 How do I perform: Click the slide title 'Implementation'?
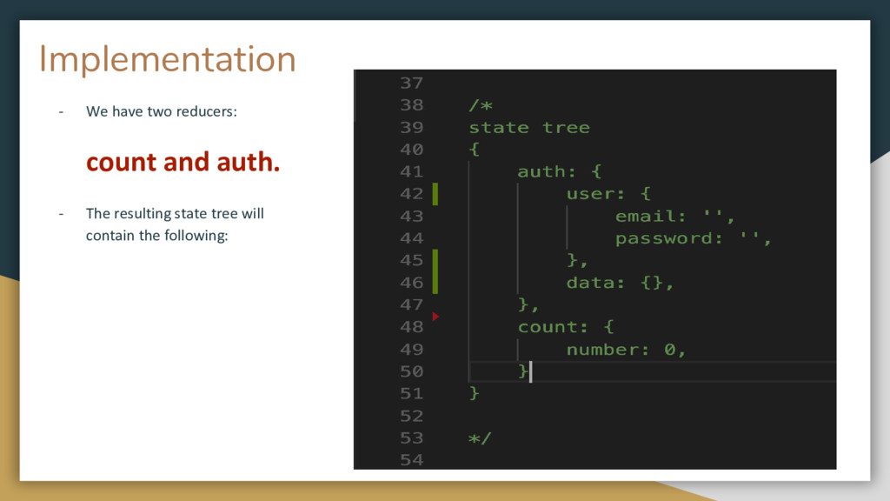[168, 59]
